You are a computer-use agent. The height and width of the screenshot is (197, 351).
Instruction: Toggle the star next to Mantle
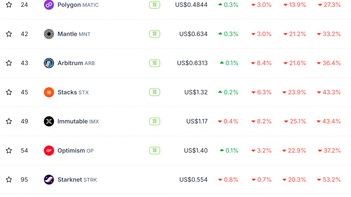9,34
